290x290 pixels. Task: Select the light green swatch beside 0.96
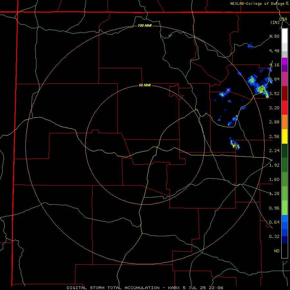285,208
